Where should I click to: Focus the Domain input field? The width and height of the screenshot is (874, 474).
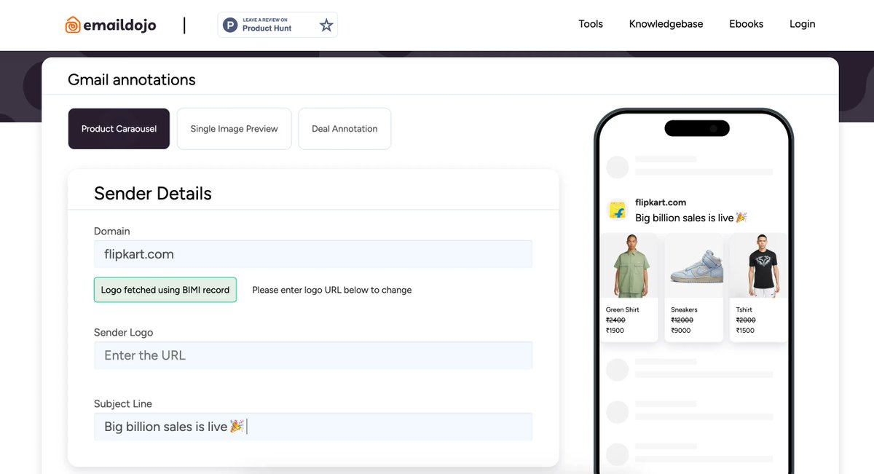pyautogui.click(x=313, y=254)
